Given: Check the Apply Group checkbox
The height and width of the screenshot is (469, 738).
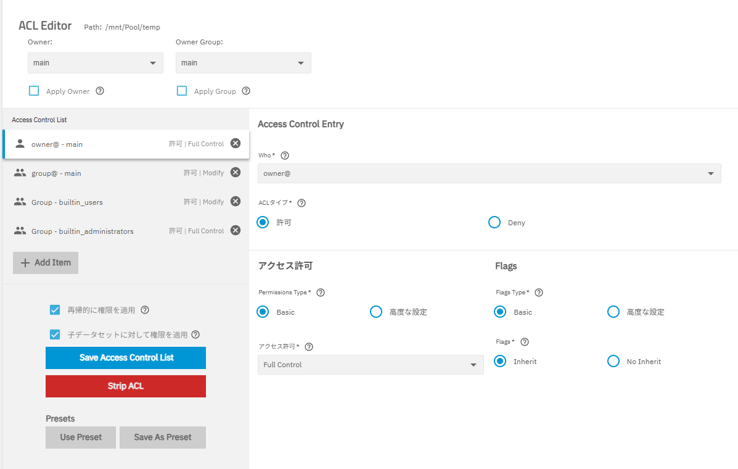Looking at the screenshot, I should click(x=182, y=91).
